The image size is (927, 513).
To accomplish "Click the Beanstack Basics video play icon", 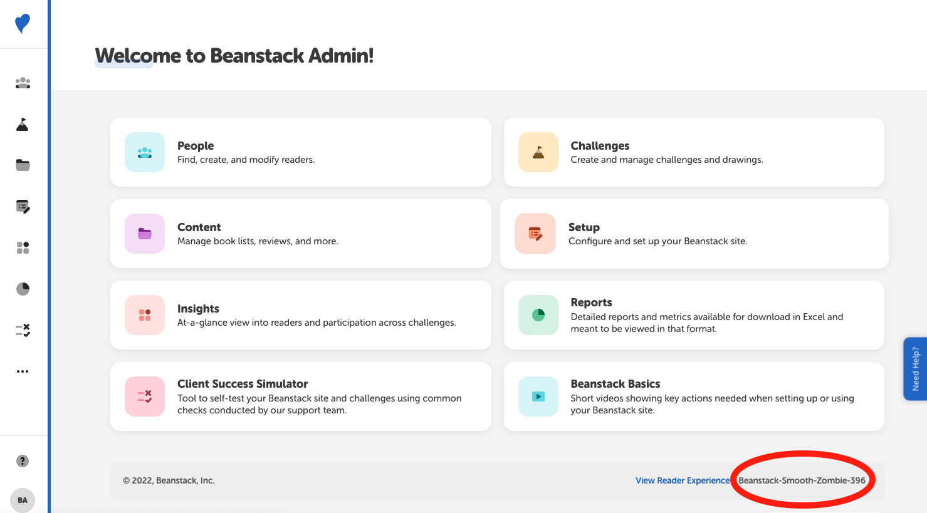I will (538, 396).
